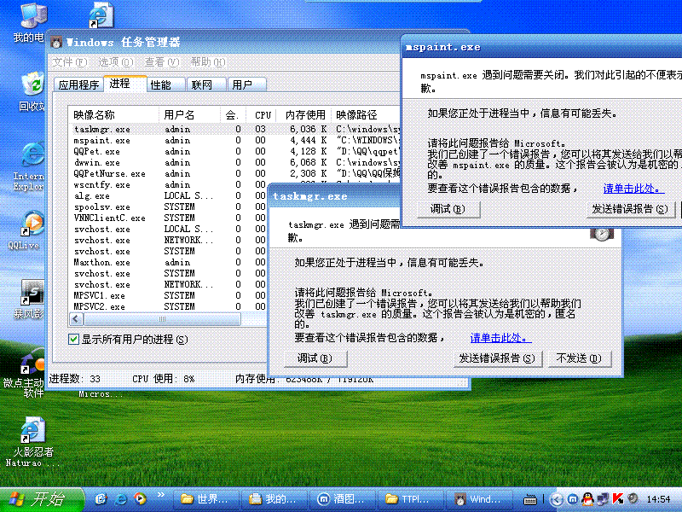Click the Maxthon quick launch icon

click(x=101, y=498)
